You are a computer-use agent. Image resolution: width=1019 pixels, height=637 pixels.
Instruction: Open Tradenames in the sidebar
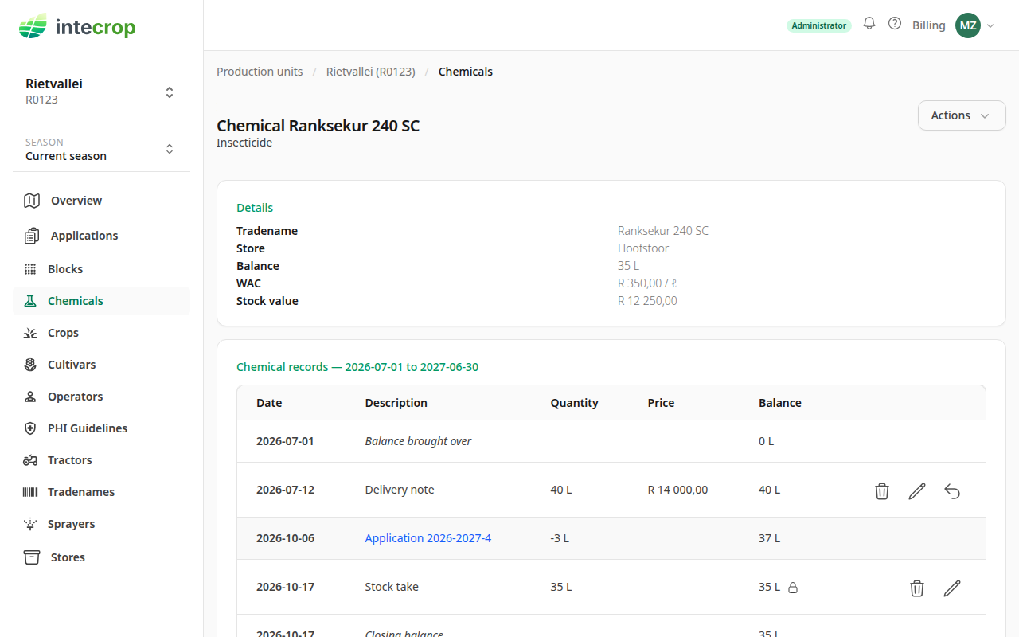(101, 492)
